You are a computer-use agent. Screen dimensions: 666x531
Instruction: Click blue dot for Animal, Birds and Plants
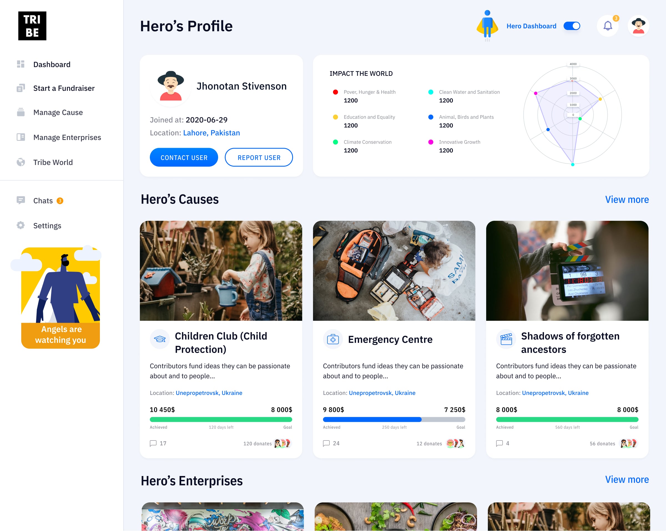click(431, 117)
